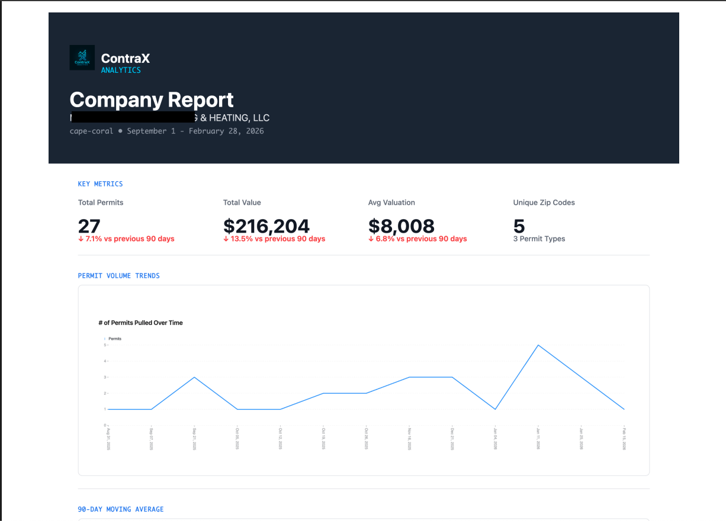Screen dimensions: 726x521
Task: Click the Avg Valuation label
Action: (391, 202)
